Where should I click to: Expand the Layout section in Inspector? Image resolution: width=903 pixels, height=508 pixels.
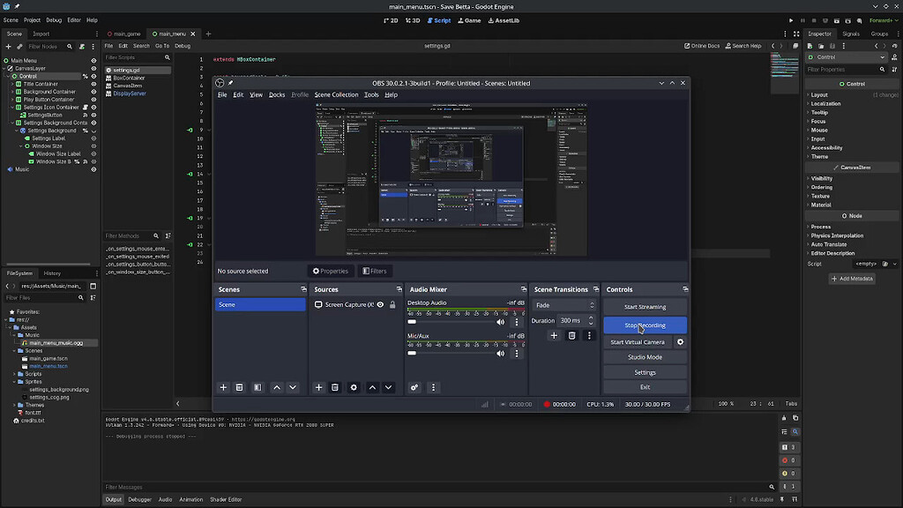[x=819, y=95]
